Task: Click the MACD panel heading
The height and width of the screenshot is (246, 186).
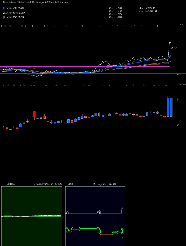Action: (11, 184)
